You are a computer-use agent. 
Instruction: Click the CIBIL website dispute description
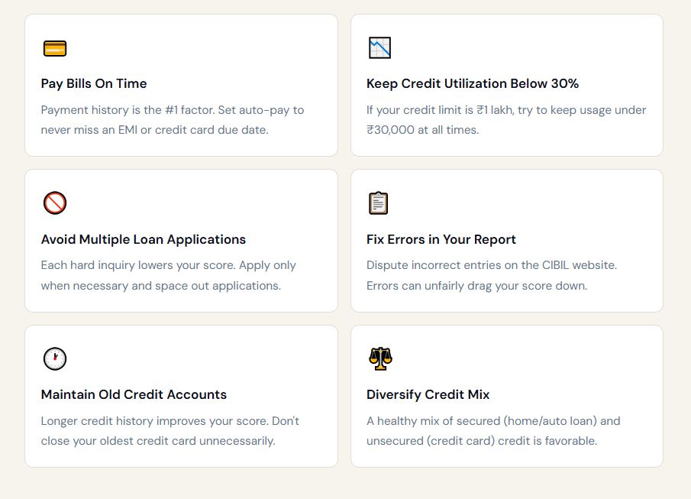coord(492,275)
